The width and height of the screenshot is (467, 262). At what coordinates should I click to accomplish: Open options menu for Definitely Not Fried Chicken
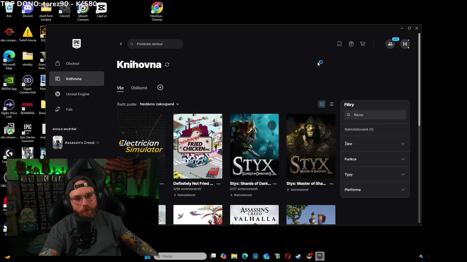tap(218, 184)
